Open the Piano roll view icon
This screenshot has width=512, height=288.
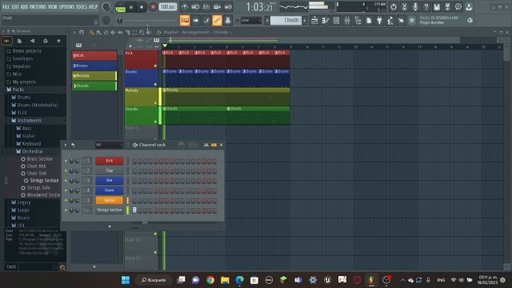tap(326, 21)
